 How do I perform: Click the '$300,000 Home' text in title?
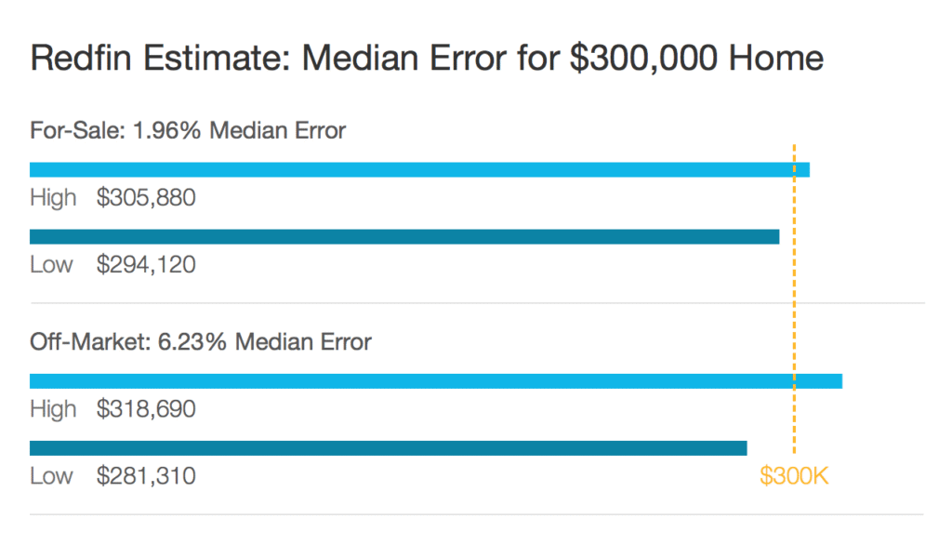(x=696, y=59)
